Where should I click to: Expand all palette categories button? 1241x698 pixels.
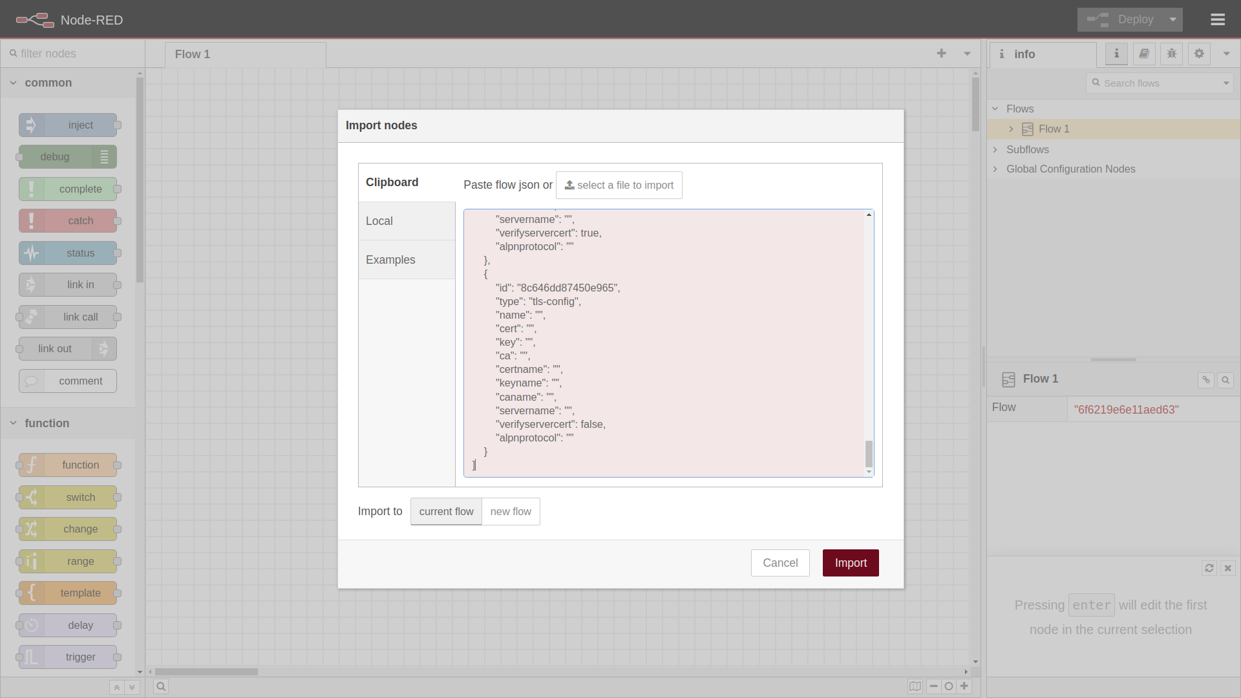coord(132,687)
